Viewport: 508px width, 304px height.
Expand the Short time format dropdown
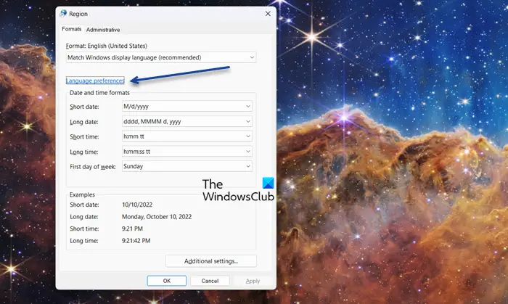[187, 136]
